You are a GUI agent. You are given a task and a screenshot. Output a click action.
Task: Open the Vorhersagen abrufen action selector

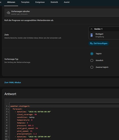click(62, 13)
